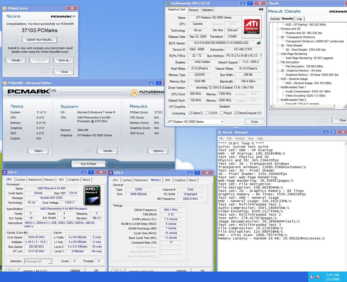The height and width of the screenshot is (282, 347).
Task: Open the Bus Interface question mark help
Action: 261,56
